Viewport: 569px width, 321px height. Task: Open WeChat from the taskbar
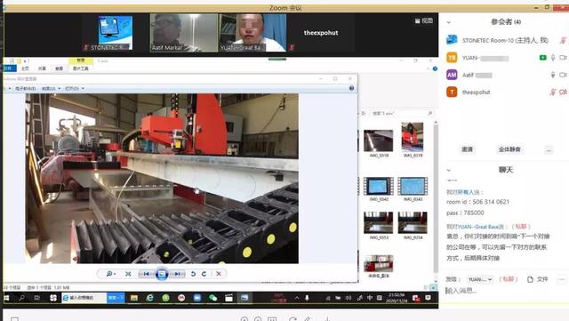(212, 298)
